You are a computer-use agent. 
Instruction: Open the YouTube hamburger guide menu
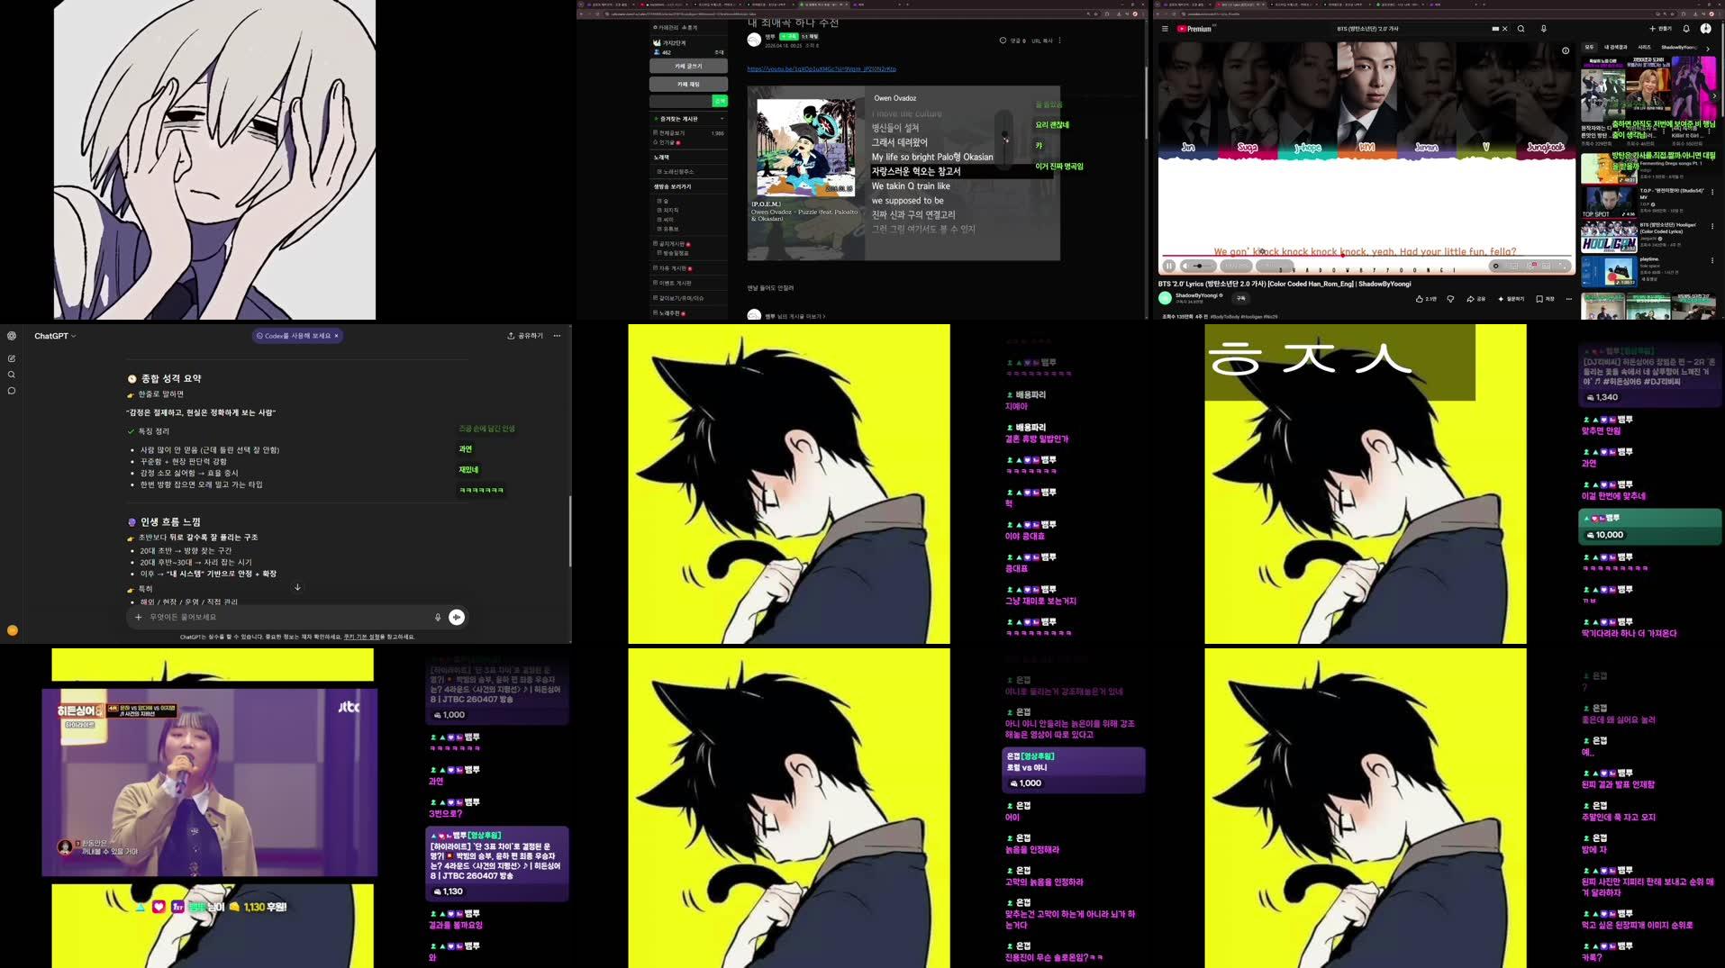click(1165, 29)
